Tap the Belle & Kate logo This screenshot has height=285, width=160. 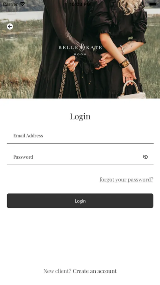coord(80,49)
